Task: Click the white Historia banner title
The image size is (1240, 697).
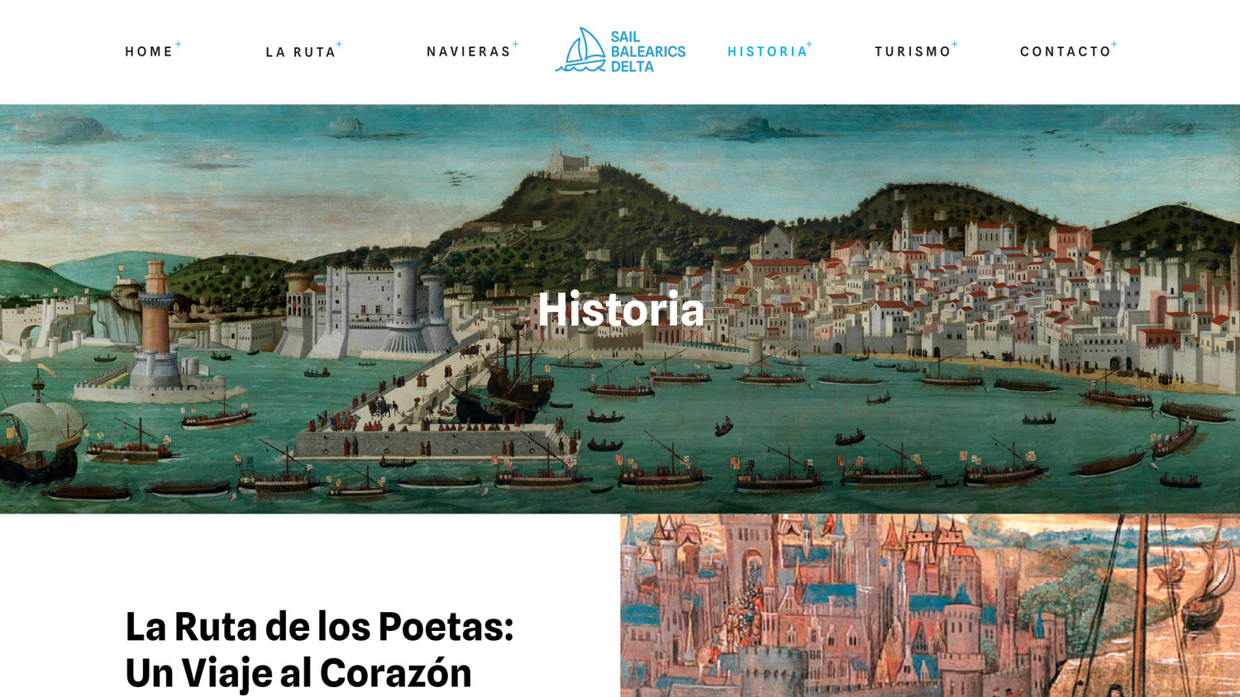Action: point(621,310)
